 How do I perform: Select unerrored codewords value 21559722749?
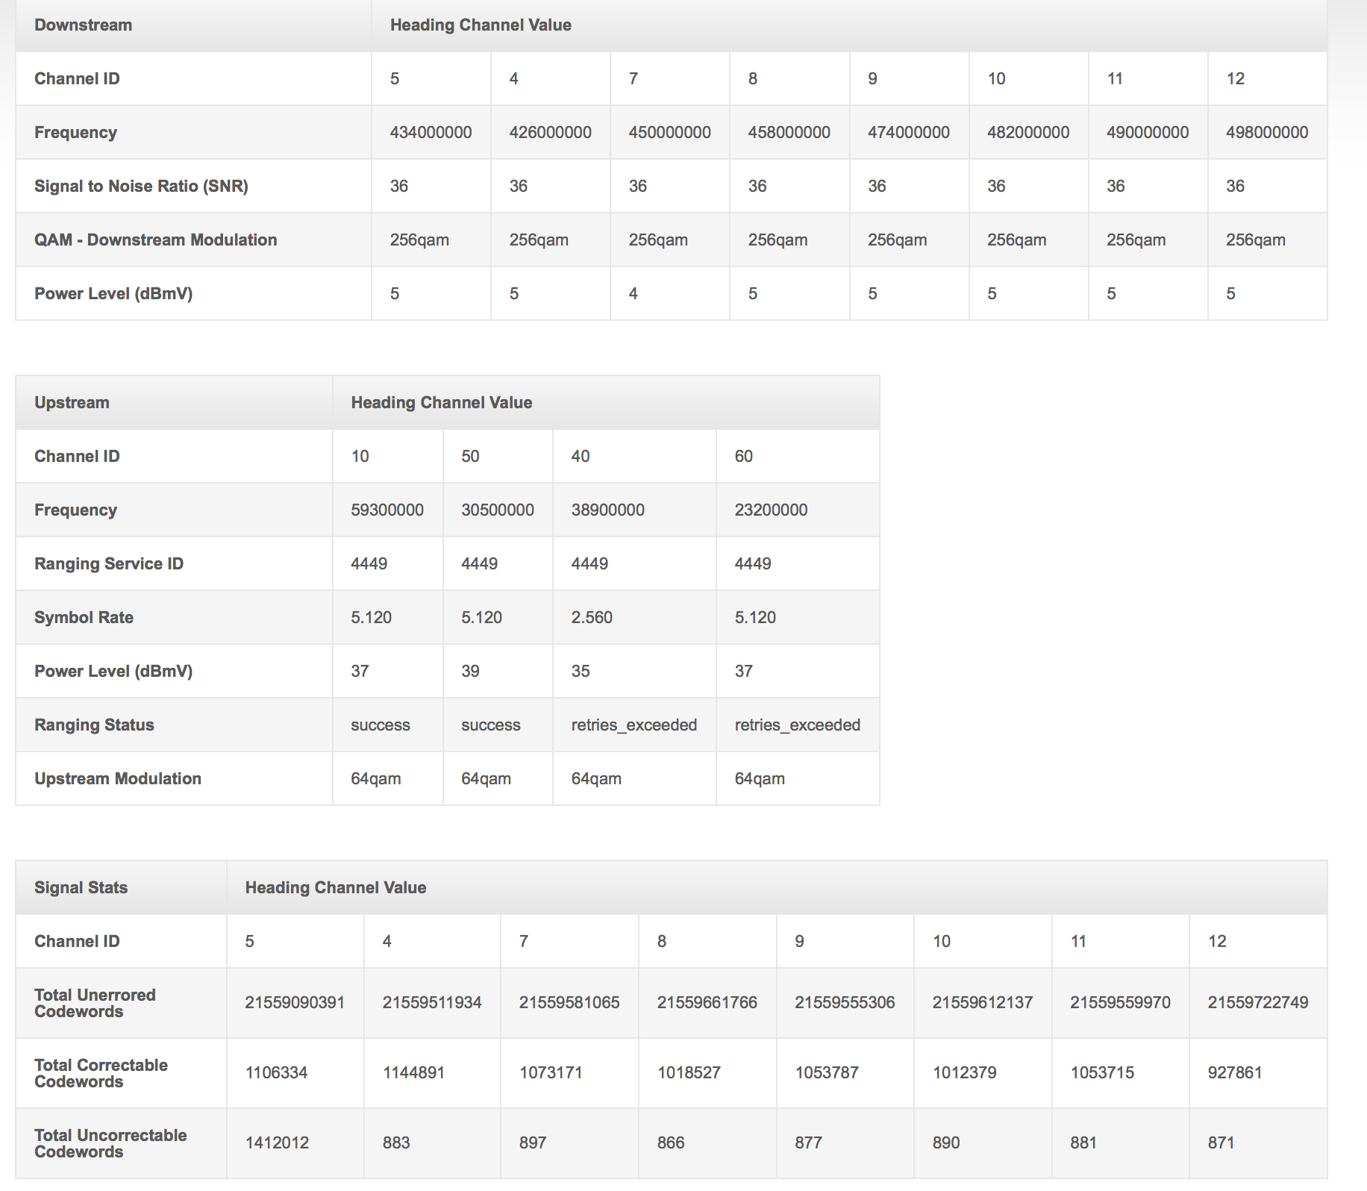[x=1257, y=1003]
